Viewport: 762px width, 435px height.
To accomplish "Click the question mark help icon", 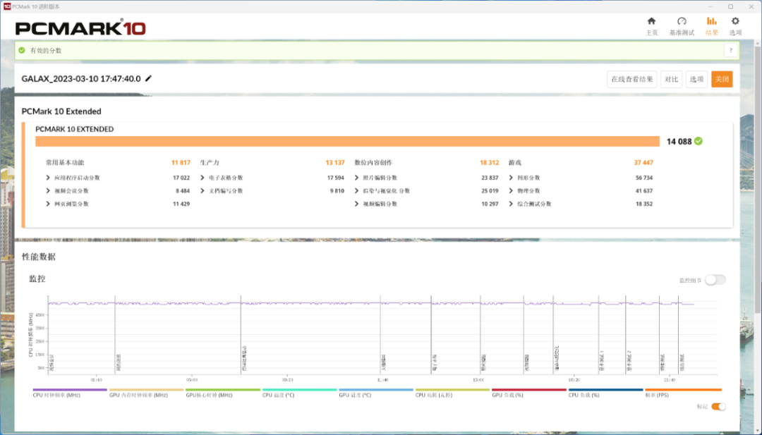I will pyautogui.click(x=730, y=51).
